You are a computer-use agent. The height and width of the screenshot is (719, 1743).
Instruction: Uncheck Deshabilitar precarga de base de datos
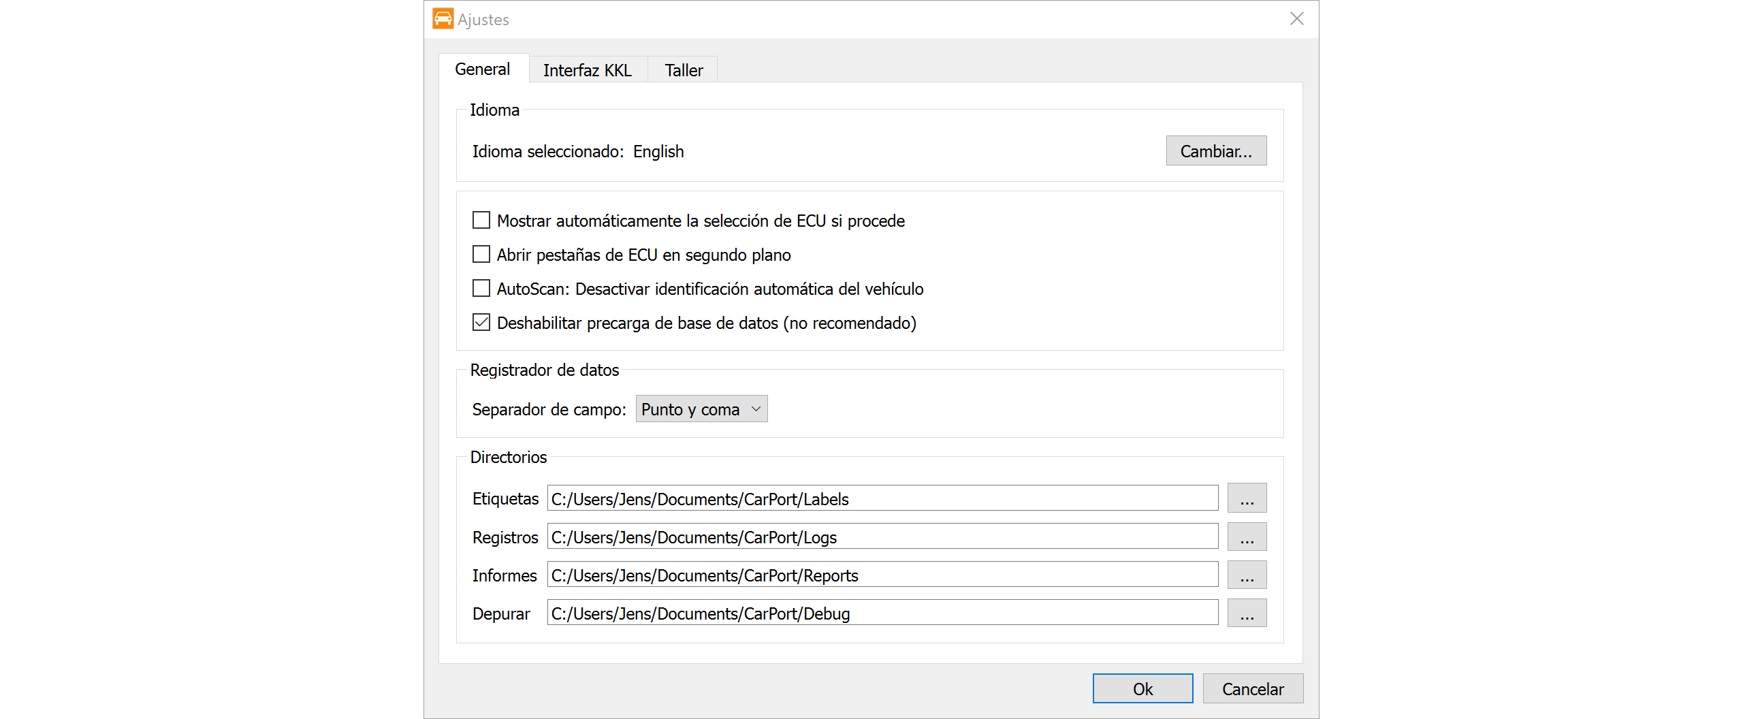(x=481, y=323)
